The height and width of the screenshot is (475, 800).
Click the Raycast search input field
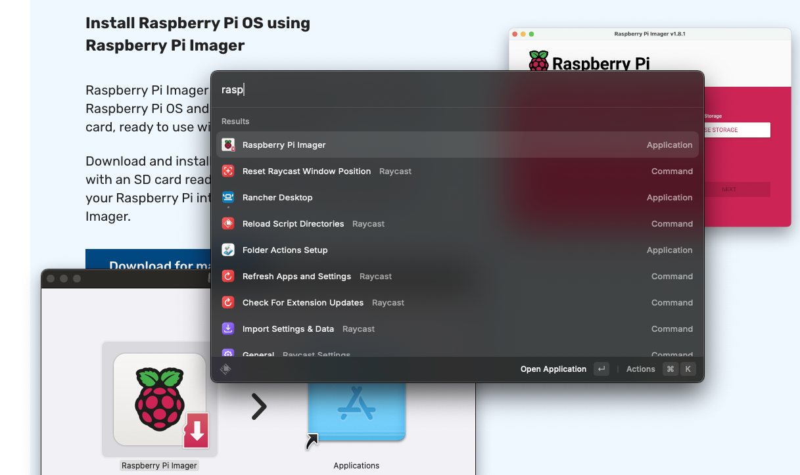tap(457, 90)
